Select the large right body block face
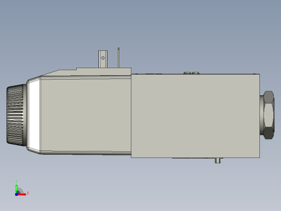Viewport: 281px width, 211px height. 195,116
